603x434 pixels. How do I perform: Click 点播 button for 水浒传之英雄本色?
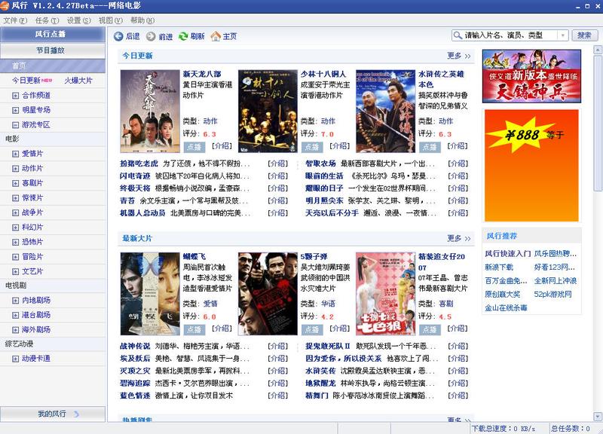tap(430, 147)
